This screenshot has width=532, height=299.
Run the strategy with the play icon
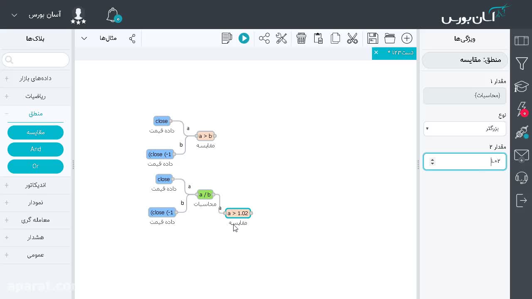(x=244, y=38)
